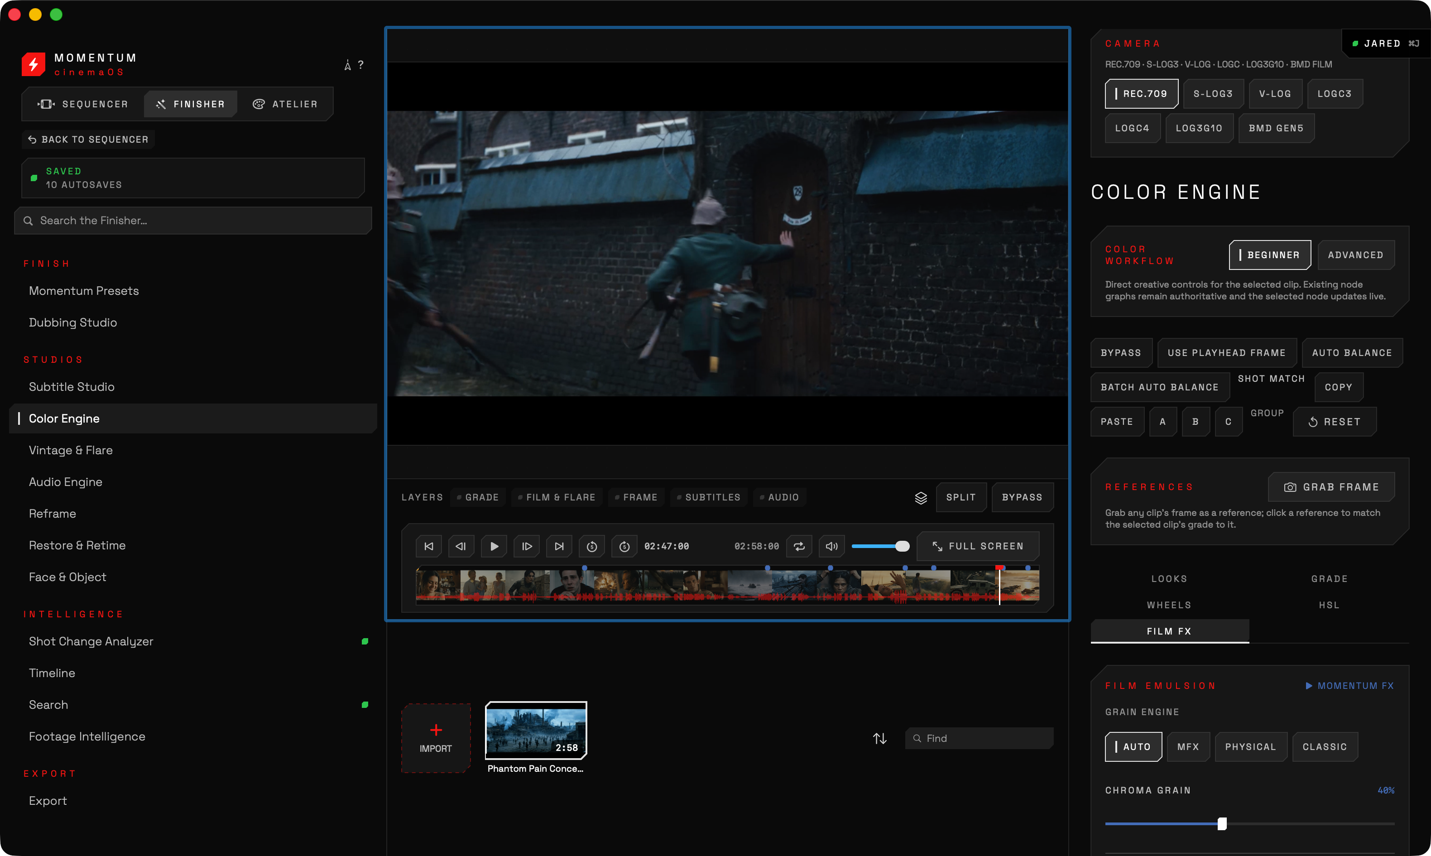Toggle the Audio layer

tap(779, 498)
